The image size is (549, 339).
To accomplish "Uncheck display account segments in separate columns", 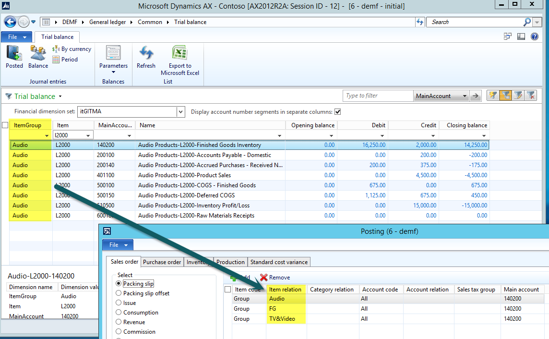I will [x=337, y=112].
